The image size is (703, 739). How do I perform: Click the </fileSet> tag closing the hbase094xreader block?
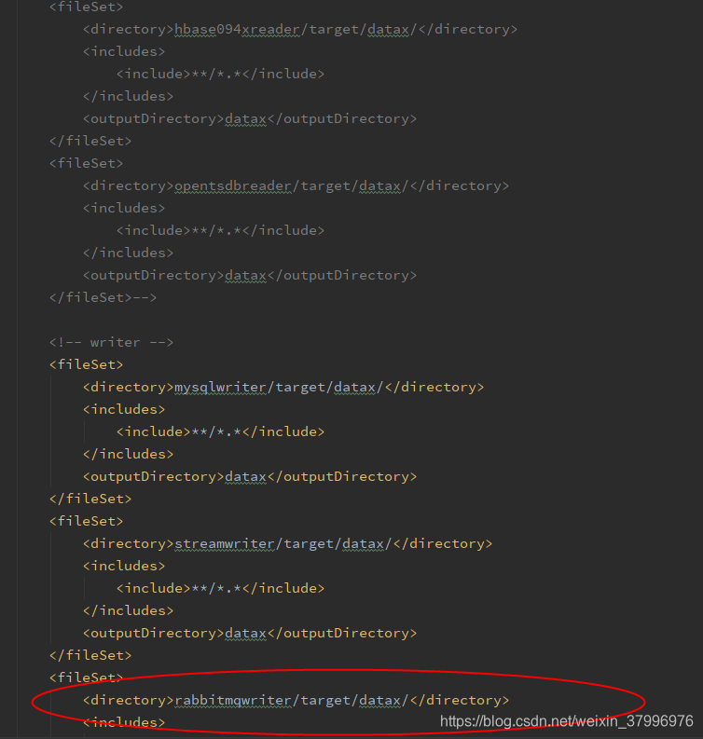pos(90,141)
